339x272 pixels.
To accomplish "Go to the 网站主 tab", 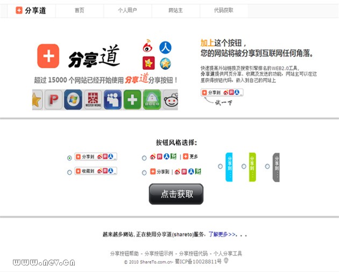I will click(x=175, y=10).
